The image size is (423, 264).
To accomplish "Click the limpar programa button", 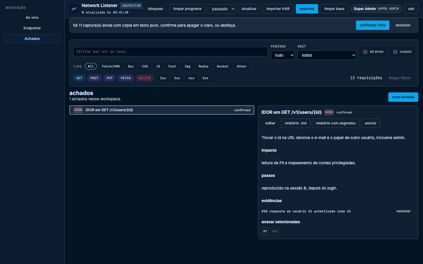I will pyautogui.click(x=187, y=9).
